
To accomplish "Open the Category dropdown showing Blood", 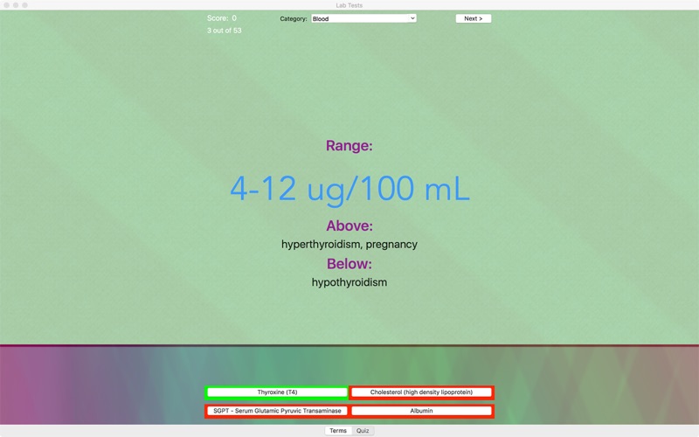I will point(363,18).
